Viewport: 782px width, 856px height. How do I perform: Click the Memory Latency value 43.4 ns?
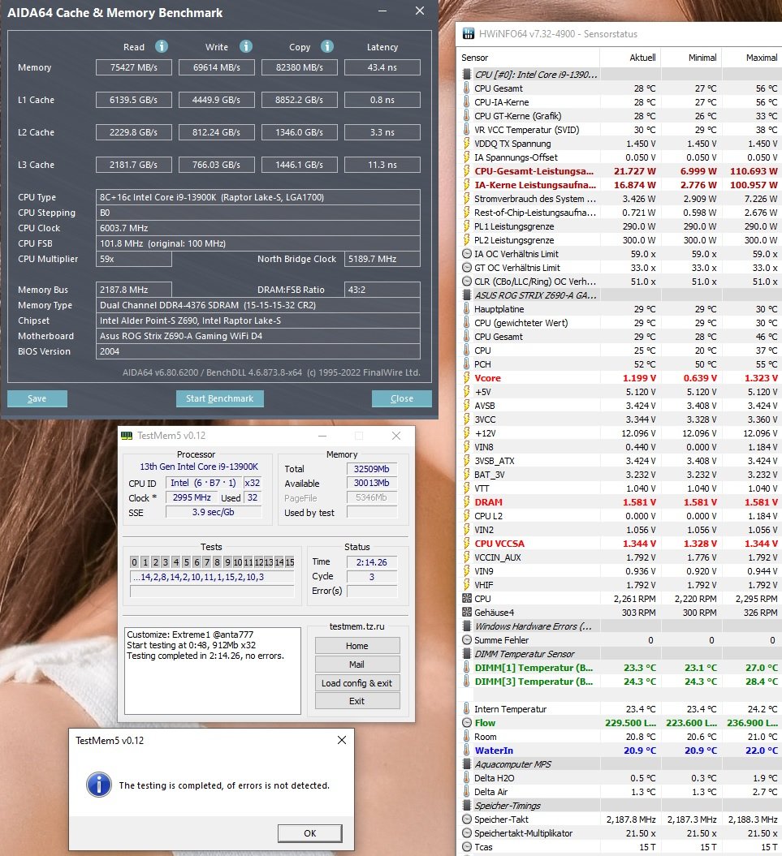pyautogui.click(x=382, y=67)
